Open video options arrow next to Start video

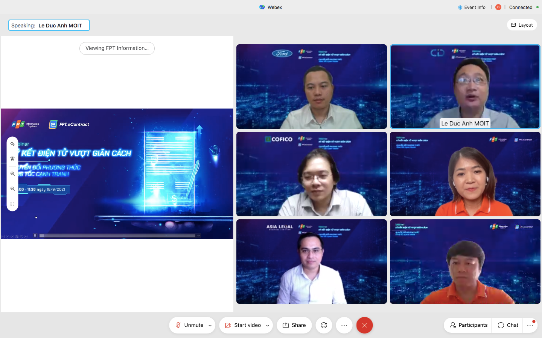point(268,326)
